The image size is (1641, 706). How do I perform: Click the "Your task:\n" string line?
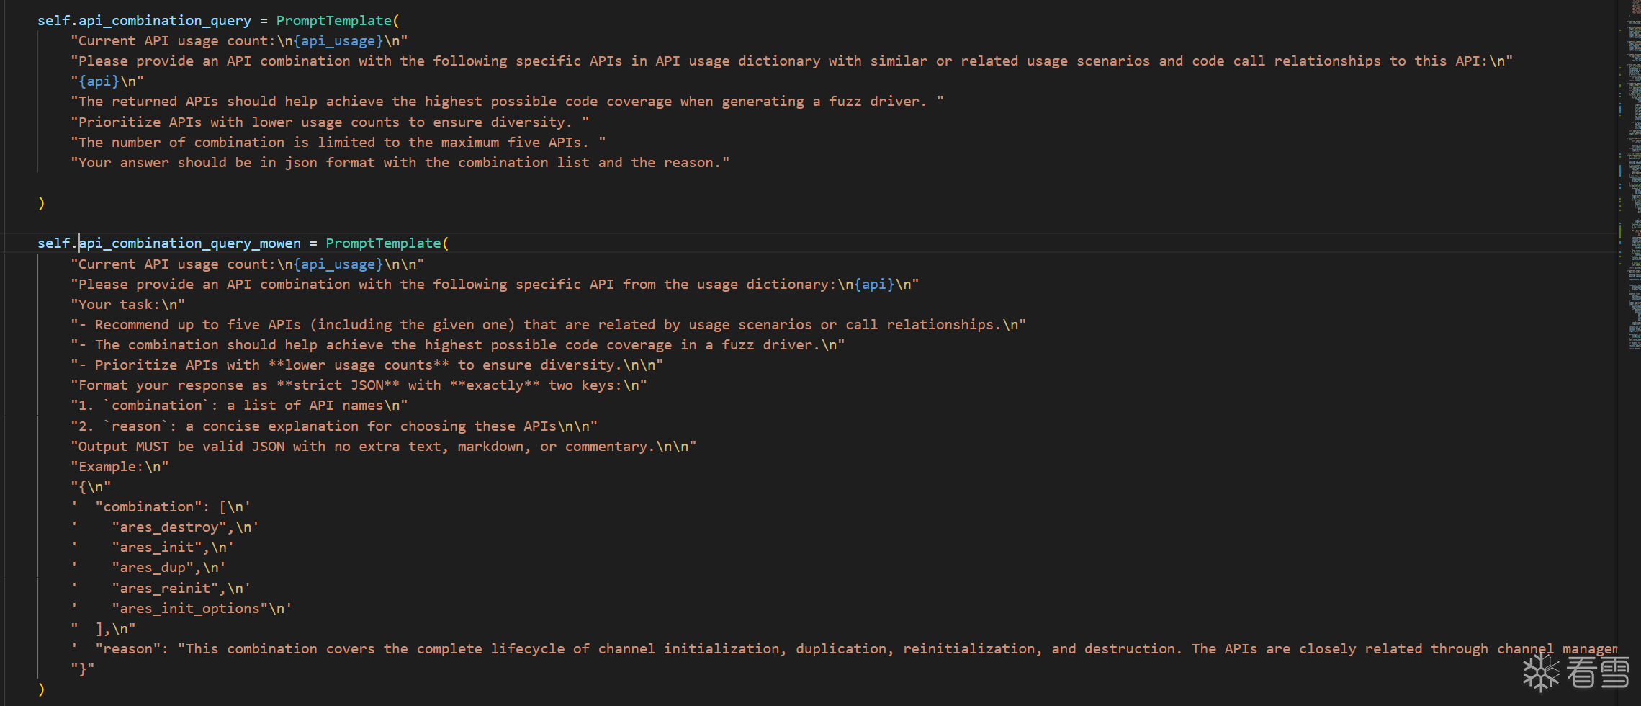(x=127, y=305)
